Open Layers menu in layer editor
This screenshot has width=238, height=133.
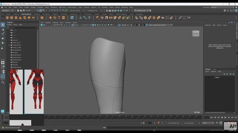[207, 71]
